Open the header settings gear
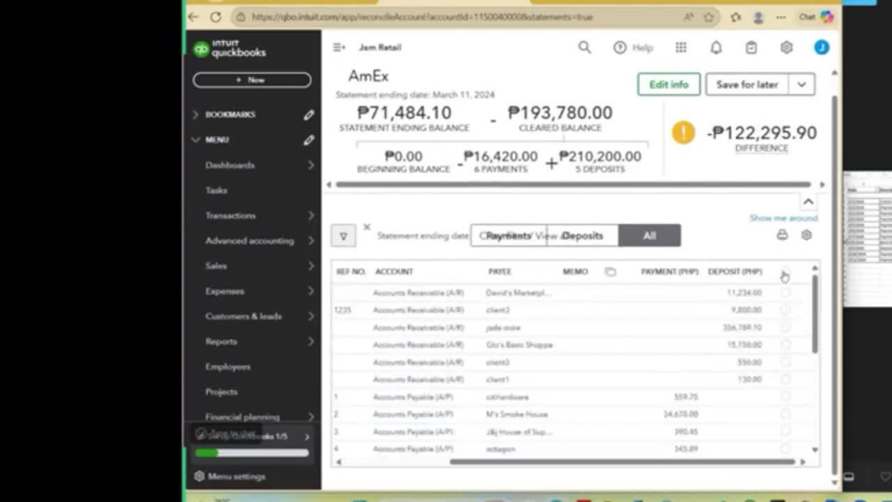 [786, 47]
